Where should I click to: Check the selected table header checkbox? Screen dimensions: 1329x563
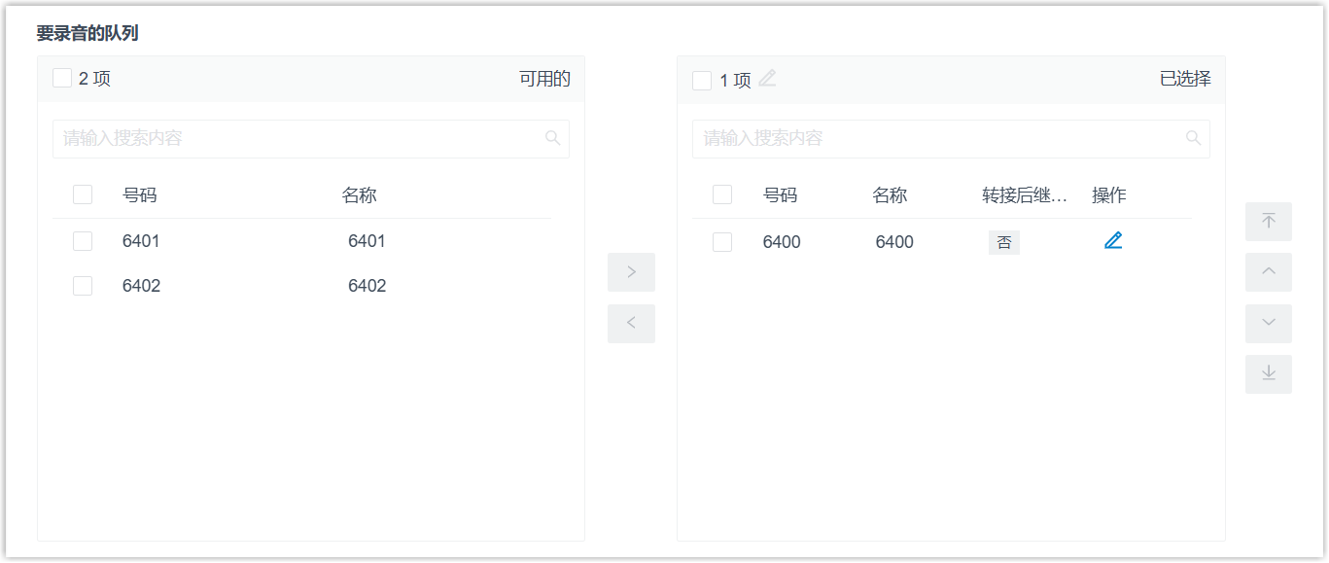[x=722, y=194]
